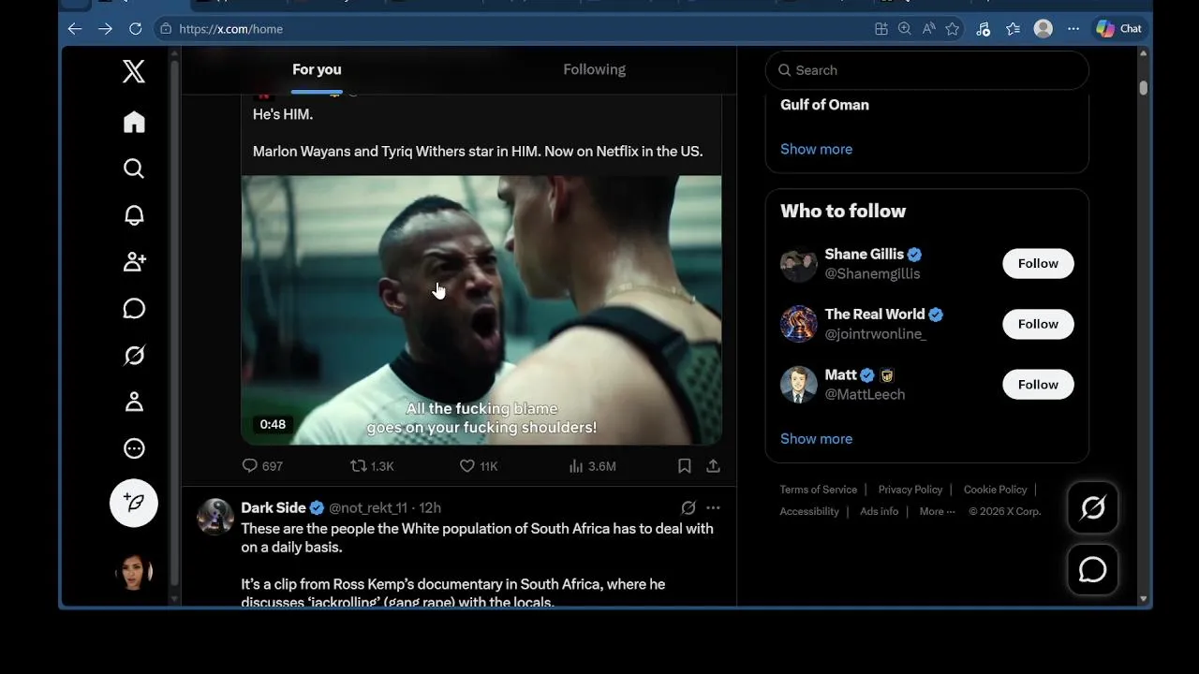
Task: Add this page to favorites with the star
Action: click(x=953, y=29)
